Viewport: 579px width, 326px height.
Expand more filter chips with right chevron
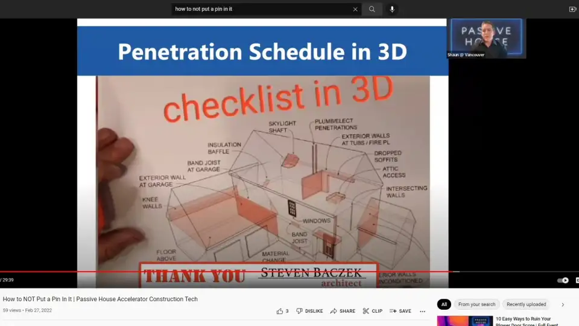(563, 304)
